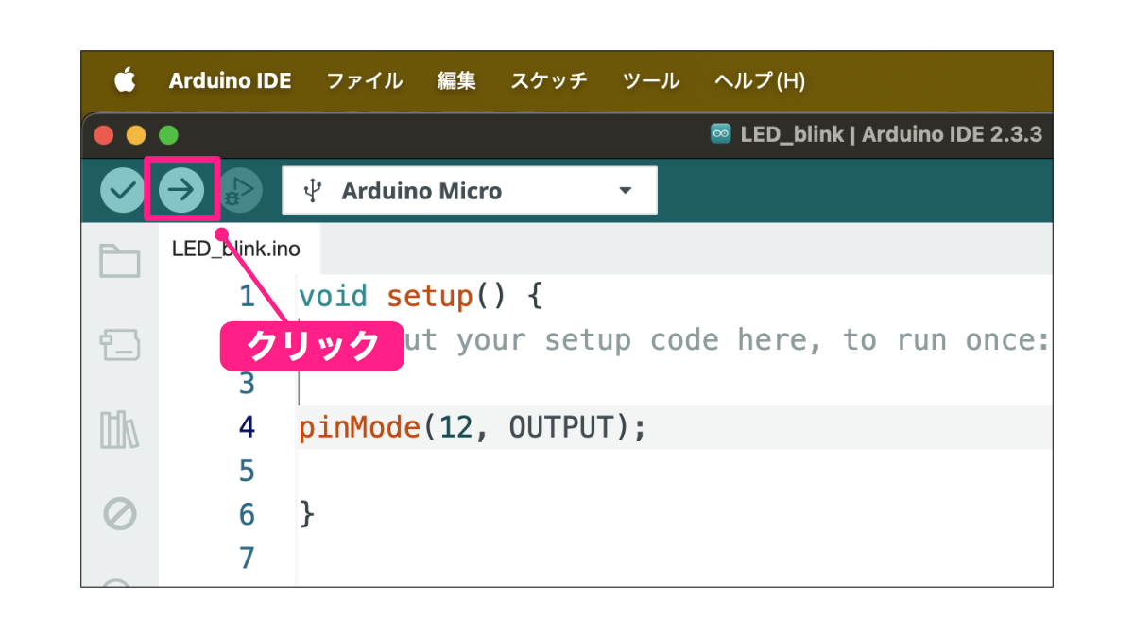The image size is (1134, 638).
Task: Click the Verify checkmark button
Action: pyautogui.click(x=122, y=191)
